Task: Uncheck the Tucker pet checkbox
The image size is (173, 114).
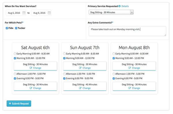Action: 16,28
